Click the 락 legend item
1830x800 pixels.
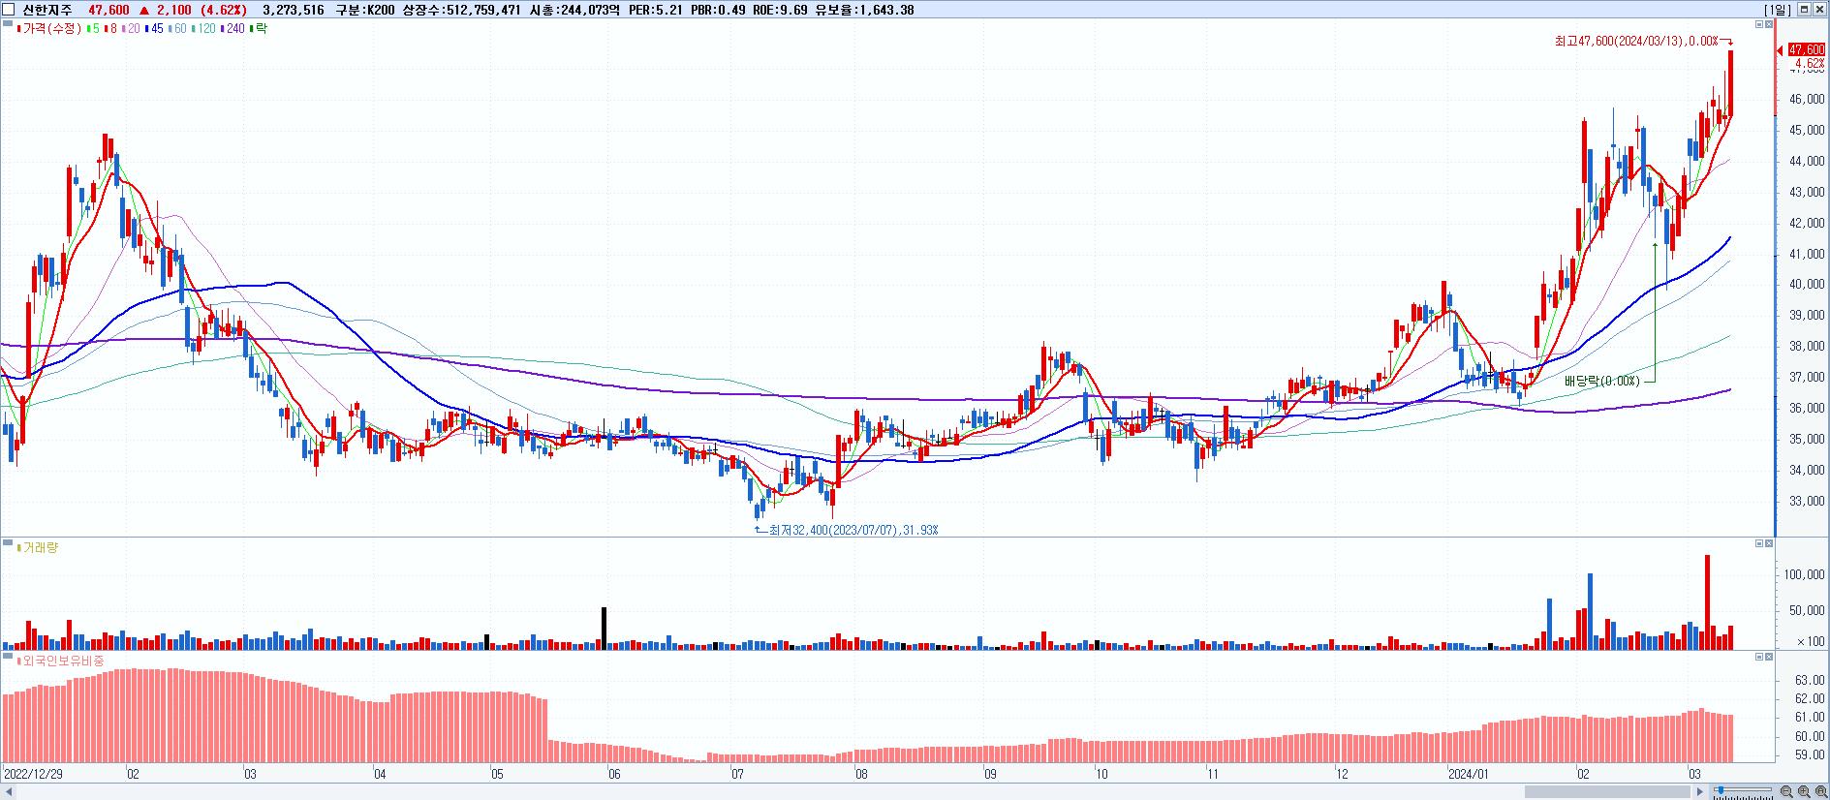pos(259,29)
